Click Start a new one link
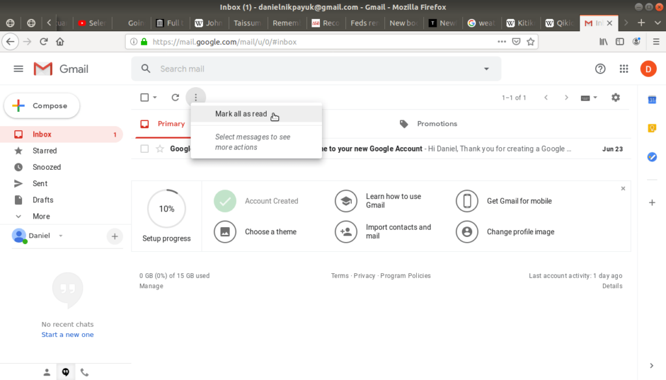This screenshot has height=380, width=666. click(68, 334)
